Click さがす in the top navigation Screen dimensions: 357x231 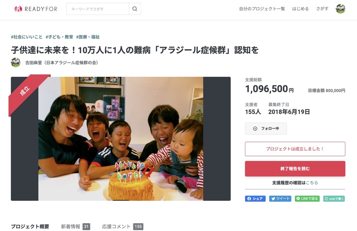pyautogui.click(x=322, y=9)
